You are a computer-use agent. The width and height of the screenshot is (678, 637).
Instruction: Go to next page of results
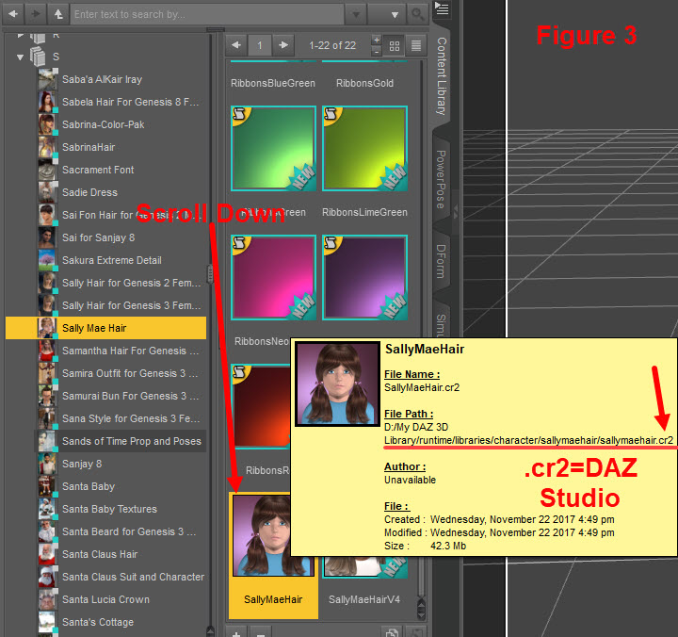[x=284, y=44]
